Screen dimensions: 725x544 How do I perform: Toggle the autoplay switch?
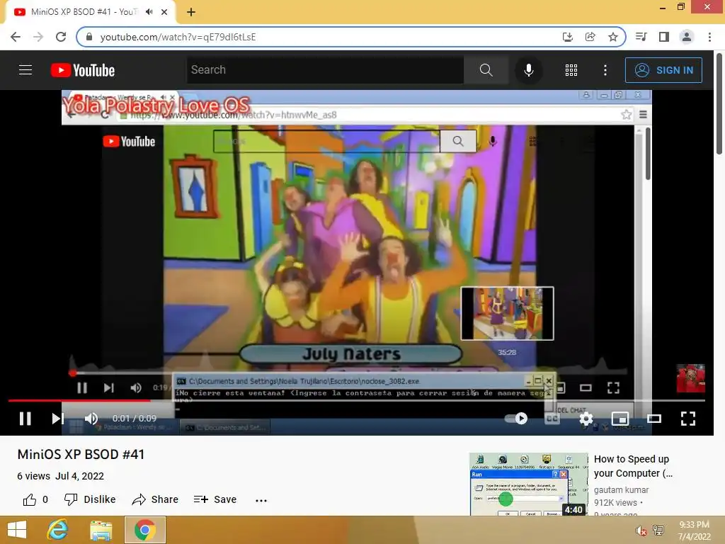tap(516, 419)
